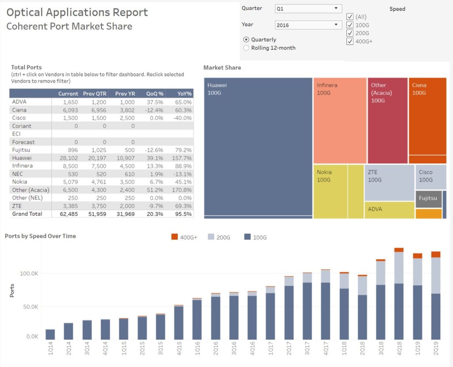
Task: Click the 200G light gray legend swatch
Action: [211, 237]
